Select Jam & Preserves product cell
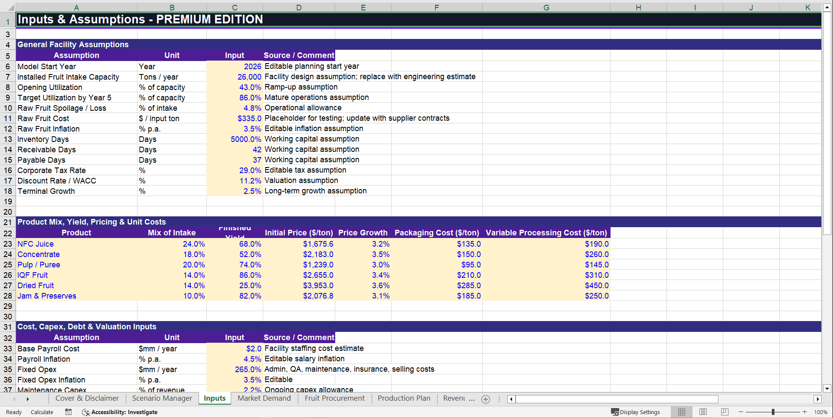 (x=76, y=296)
